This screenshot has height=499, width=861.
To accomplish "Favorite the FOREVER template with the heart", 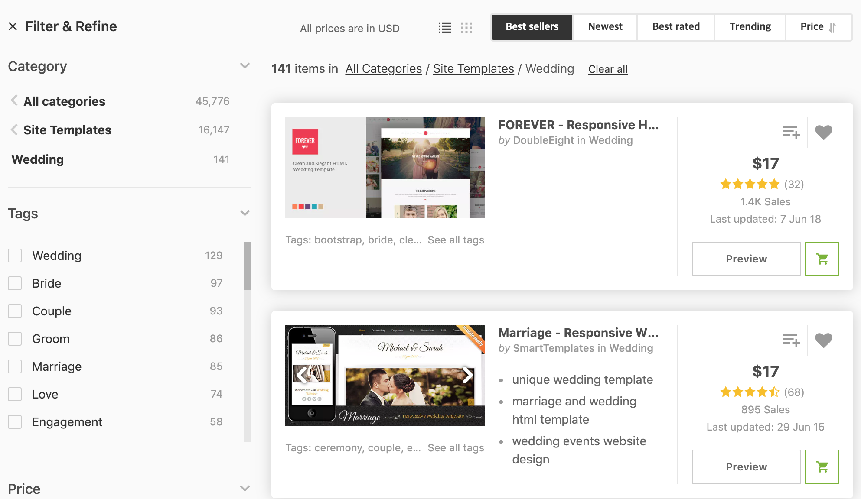I will pos(823,132).
